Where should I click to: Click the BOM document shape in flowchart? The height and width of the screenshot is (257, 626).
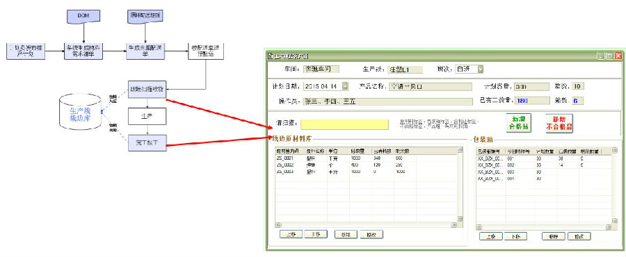pyautogui.click(x=83, y=17)
